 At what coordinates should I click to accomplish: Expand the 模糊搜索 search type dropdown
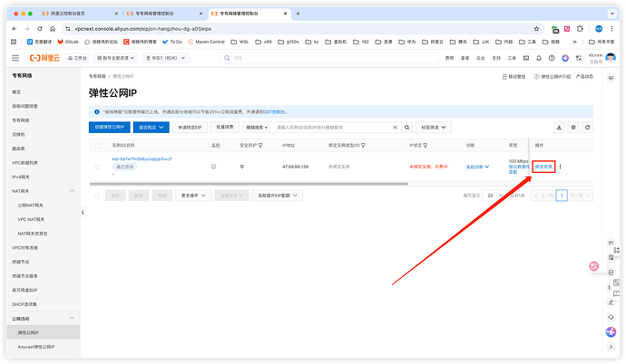point(255,128)
